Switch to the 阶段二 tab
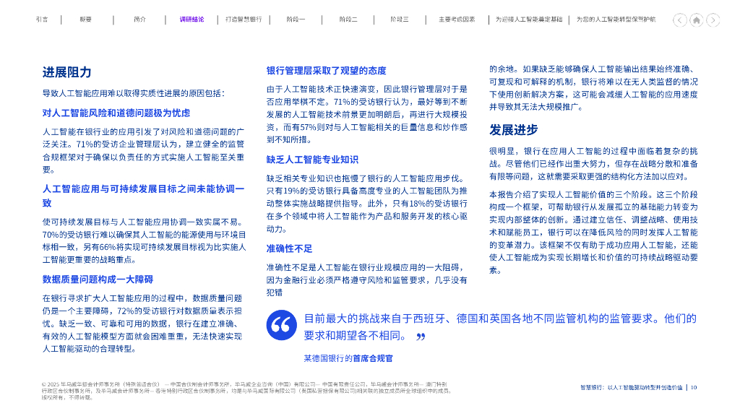The image size is (740, 416). click(348, 19)
